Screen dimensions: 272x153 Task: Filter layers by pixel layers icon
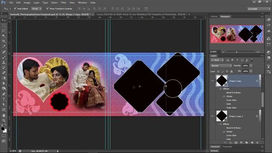(x=228, y=60)
